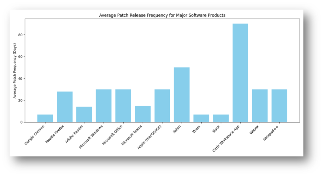This screenshot has height=176, width=323.
Task: Click the tall Citrix Workspace App bar
Action: pyautogui.click(x=240, y=73)
